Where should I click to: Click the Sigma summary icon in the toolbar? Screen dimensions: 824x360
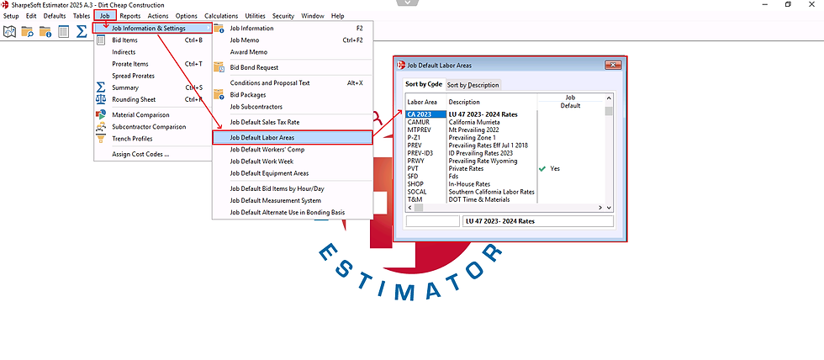pos(82,32)
